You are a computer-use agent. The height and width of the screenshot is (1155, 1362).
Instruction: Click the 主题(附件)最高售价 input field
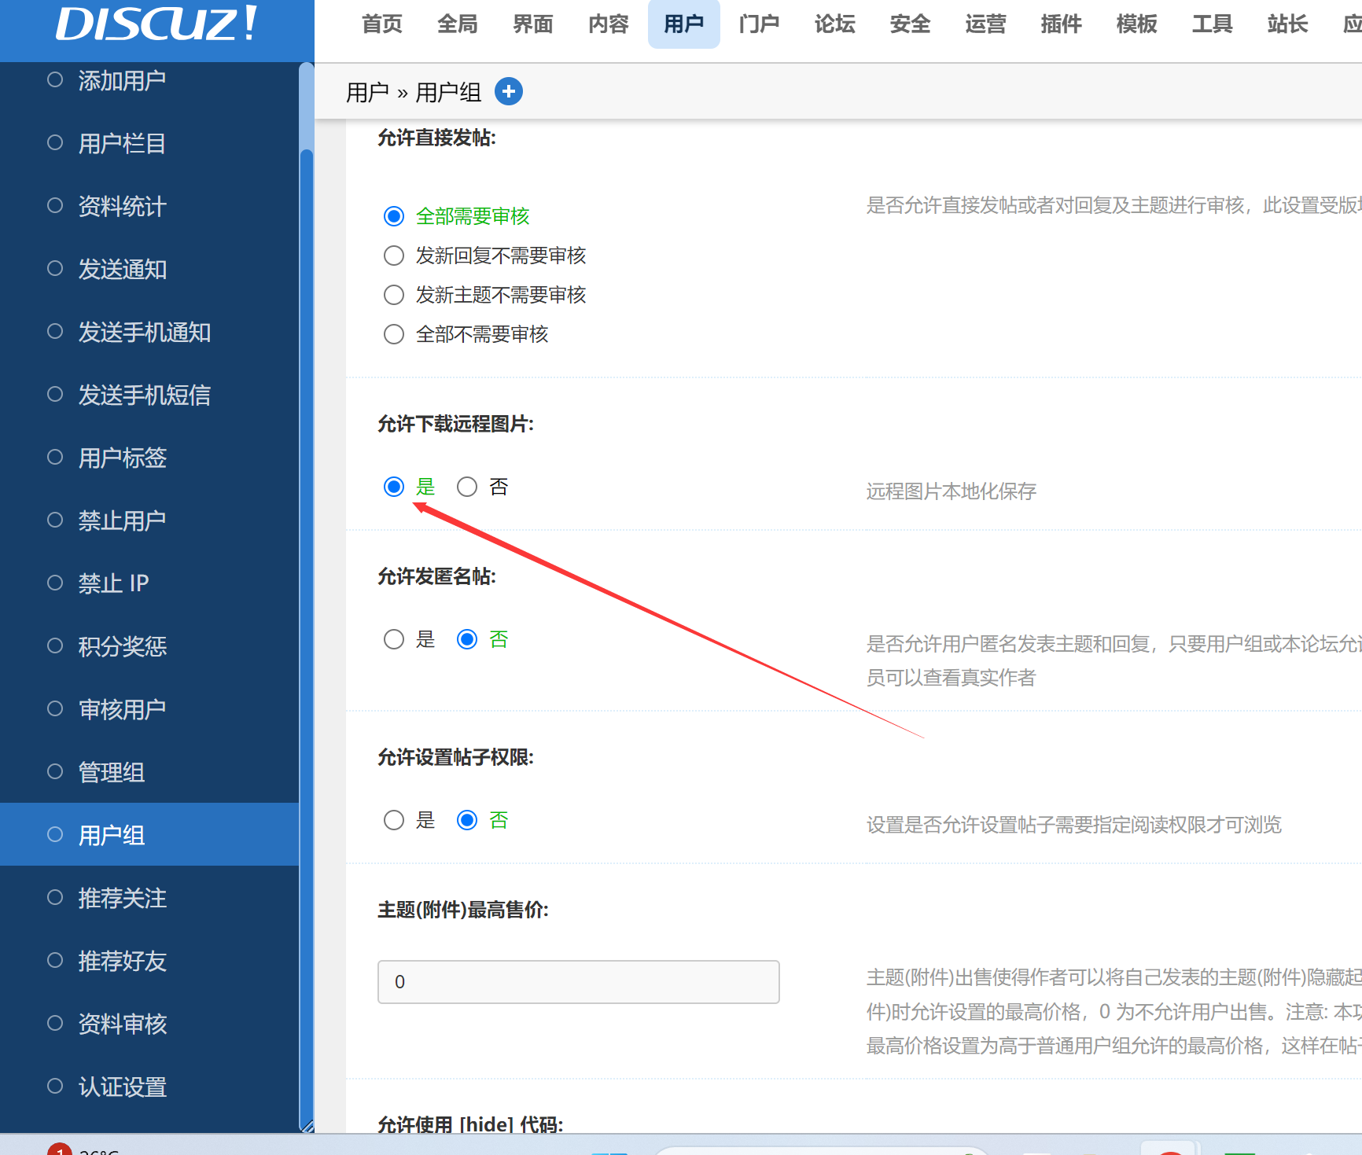579,982
